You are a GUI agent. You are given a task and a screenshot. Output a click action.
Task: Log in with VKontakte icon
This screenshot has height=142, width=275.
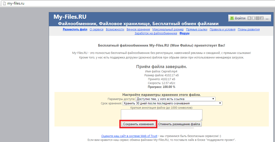[x=249, y=18]
